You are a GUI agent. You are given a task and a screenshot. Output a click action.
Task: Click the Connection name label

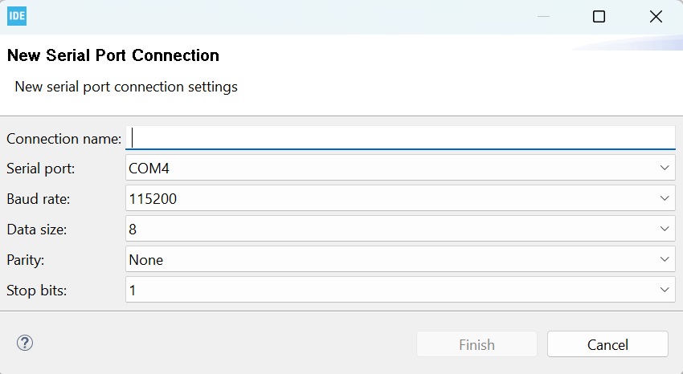63,139
